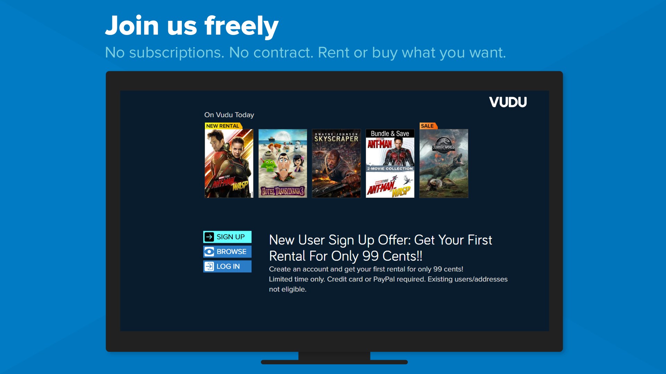
Task: Click the door icon on Log In
Action: pyautogui.click(x=209, y=266)
